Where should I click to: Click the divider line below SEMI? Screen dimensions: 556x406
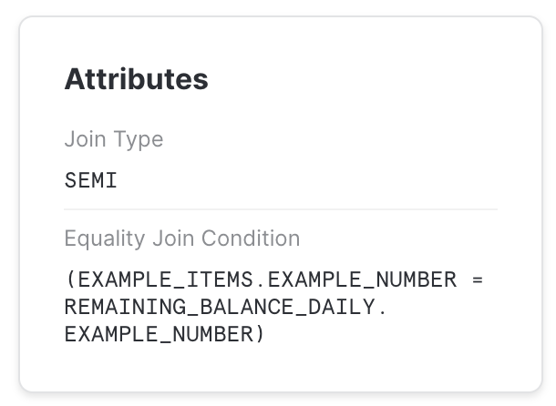tap(281, 209)
